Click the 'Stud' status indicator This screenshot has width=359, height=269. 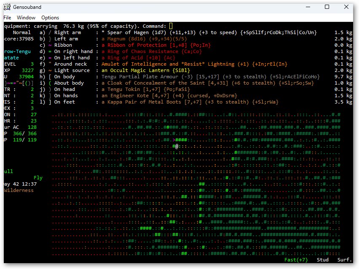[x=323, y=260]
